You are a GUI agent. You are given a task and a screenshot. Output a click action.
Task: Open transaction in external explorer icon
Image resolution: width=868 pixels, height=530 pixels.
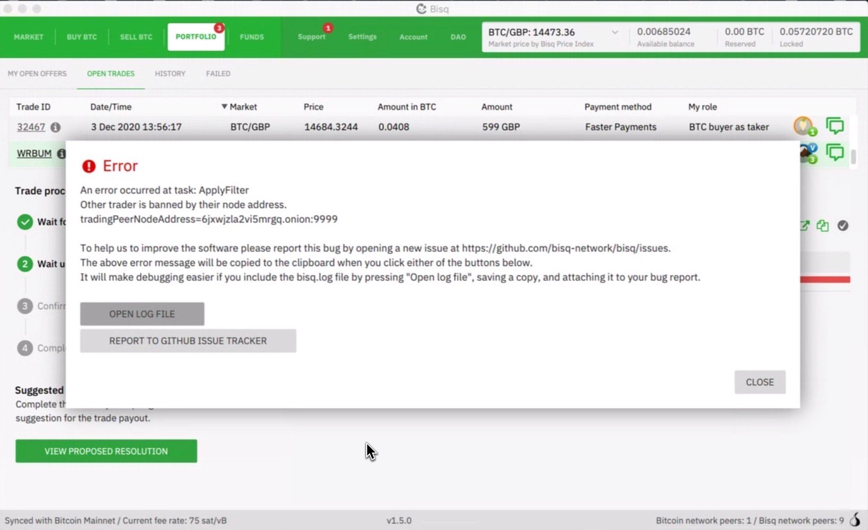tap(804, 225)
